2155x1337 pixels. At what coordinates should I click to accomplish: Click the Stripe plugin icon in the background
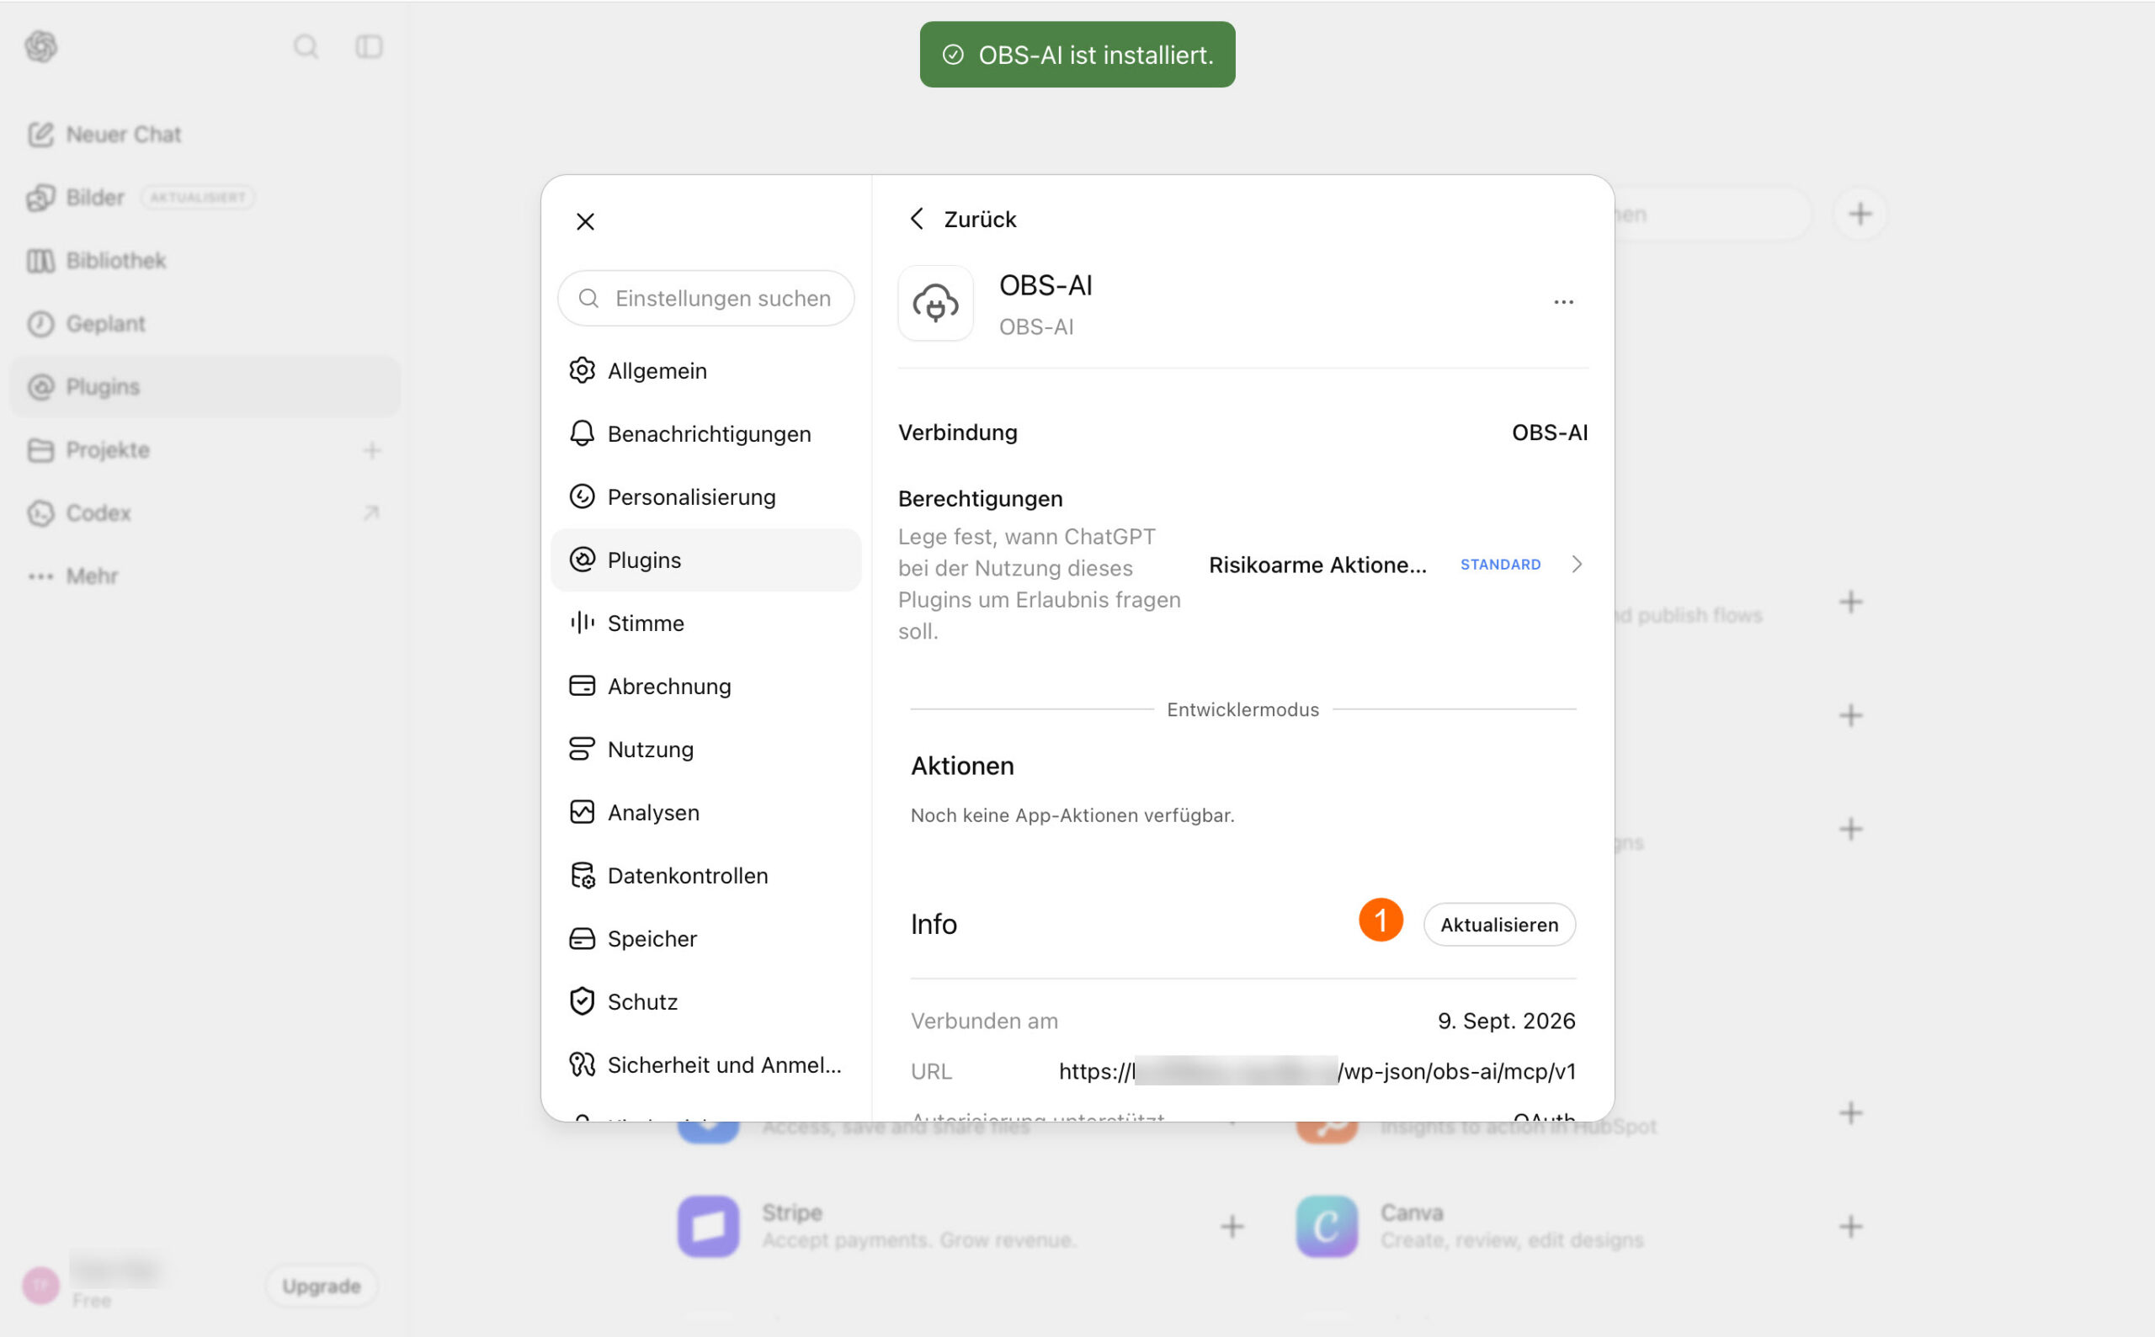coord(708,1227)
